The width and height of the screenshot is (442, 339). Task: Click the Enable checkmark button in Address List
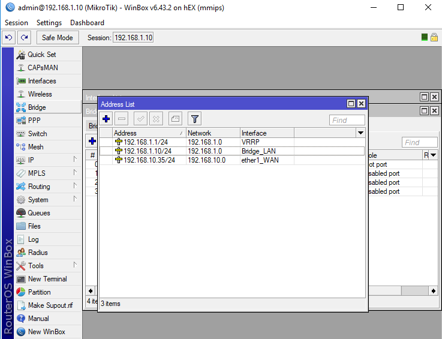[x=141, y=119]
